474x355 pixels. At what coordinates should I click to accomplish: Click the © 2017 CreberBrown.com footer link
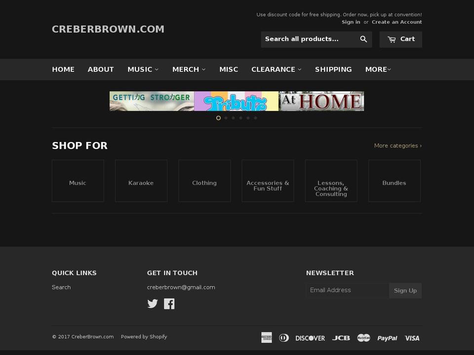click(x=83, y=337)
